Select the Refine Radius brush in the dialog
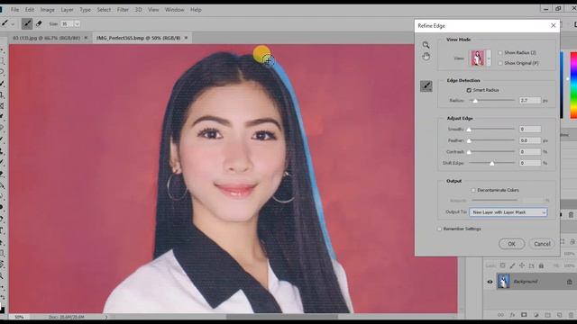The image size is (577, 324). (426, 86)
